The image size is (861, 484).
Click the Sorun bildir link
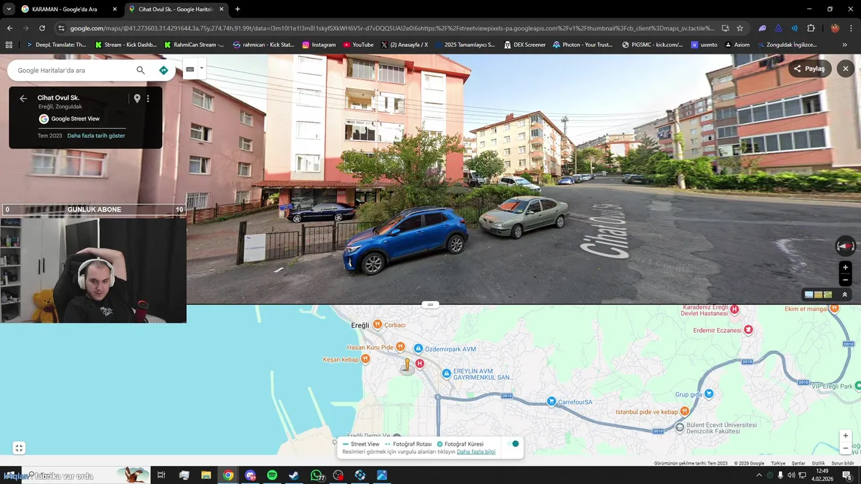[843, 463]
